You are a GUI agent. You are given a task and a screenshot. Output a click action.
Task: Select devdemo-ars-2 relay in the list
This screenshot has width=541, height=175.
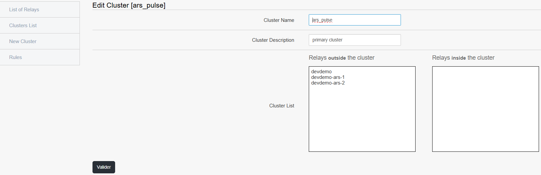coord(328,83)
